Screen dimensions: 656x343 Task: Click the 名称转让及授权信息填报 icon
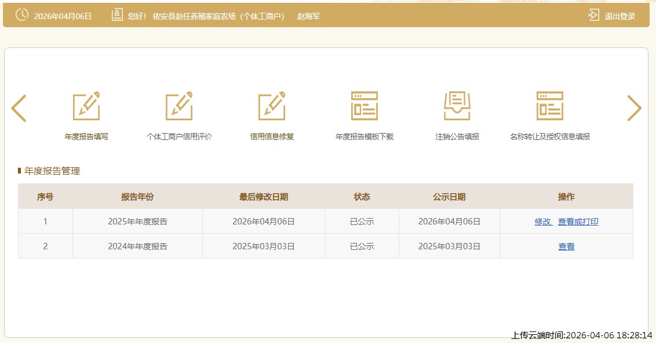550,106
